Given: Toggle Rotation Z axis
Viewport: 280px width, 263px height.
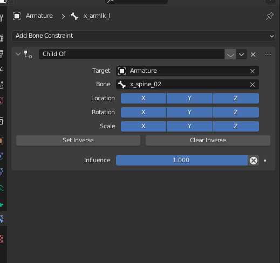Looking at the screenshot, I should pos(236,112).
